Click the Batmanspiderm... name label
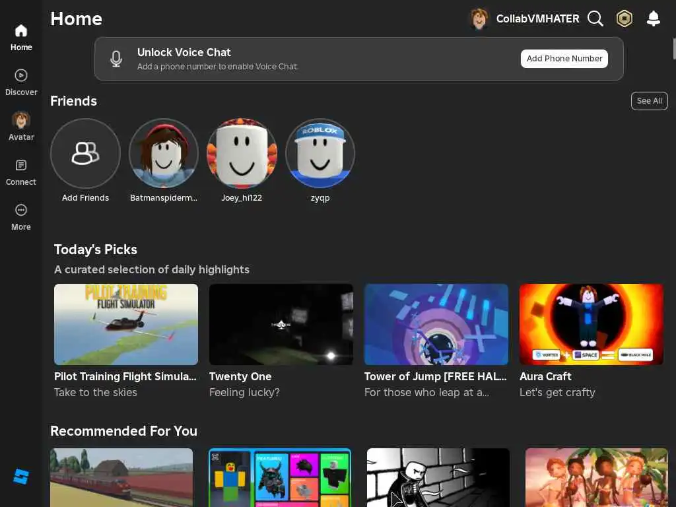Viewport: 676px width, 507px height. [164, 198]
